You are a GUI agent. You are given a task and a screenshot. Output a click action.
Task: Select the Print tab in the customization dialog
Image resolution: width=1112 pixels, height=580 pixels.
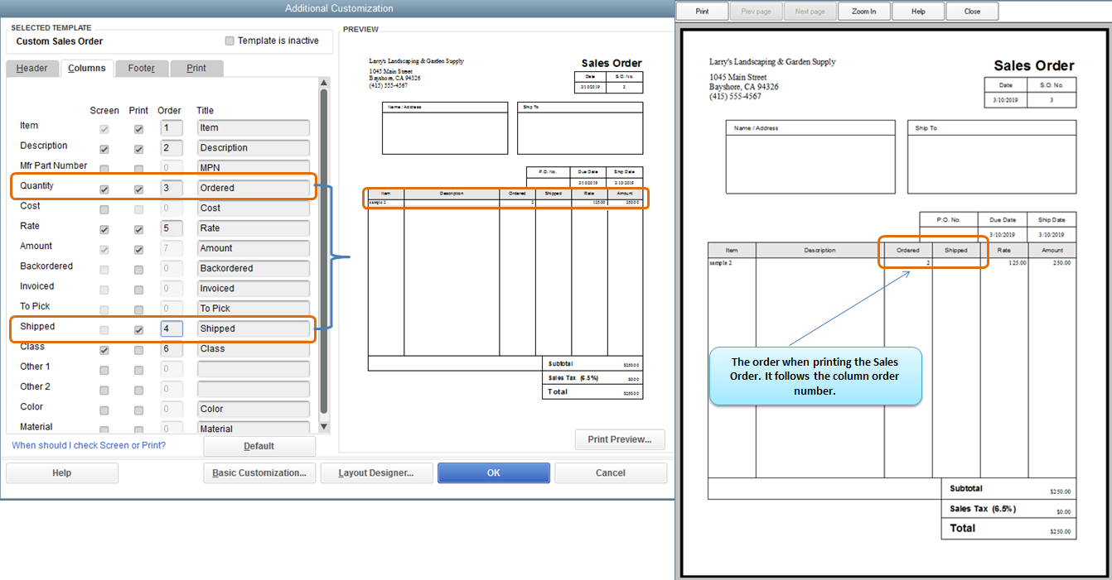pyautogui.click(x=196, y=68)
